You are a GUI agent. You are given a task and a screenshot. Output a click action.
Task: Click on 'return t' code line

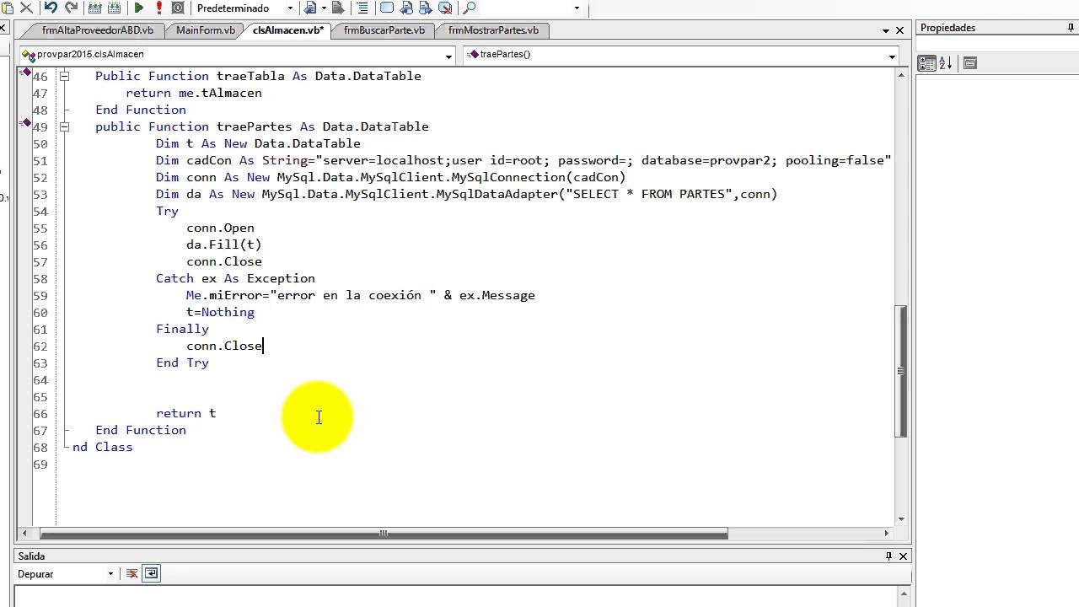(x=186, y=413)
